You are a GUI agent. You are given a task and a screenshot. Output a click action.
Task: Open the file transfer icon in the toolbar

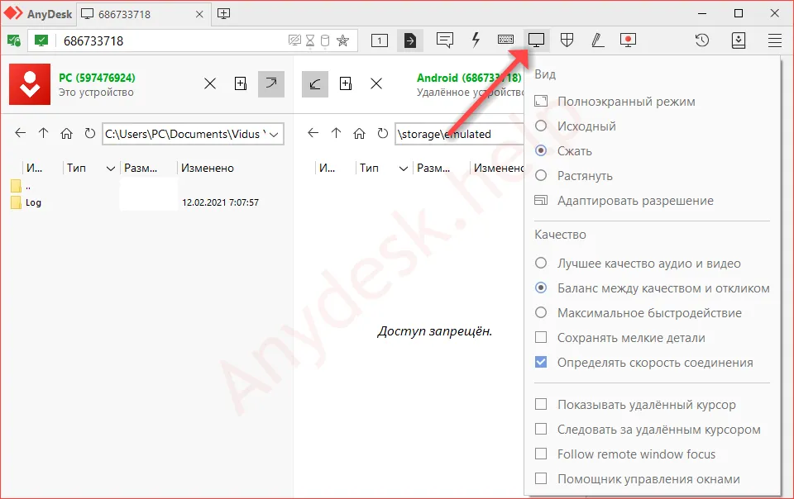pyautogui.click(x=410, y=40)
